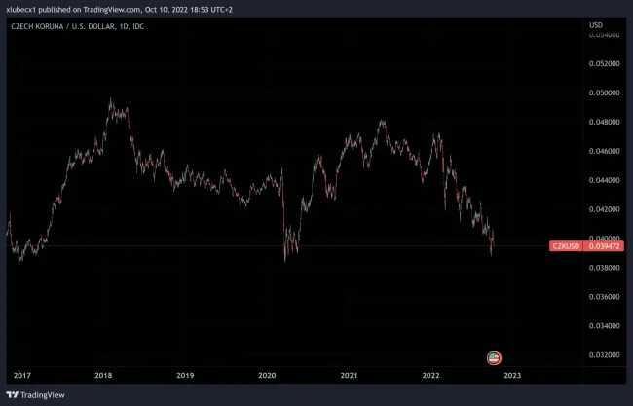This screenshot has height=406, width=633.
Task: Click the 0.036000 price axis level
Action: click(606, 297)
